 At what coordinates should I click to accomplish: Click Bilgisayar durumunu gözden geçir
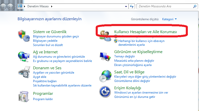point(56,36)
